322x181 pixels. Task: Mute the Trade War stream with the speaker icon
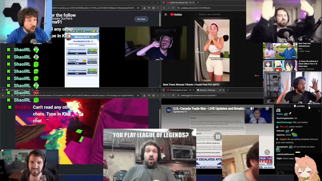click(x=252, y=109)
